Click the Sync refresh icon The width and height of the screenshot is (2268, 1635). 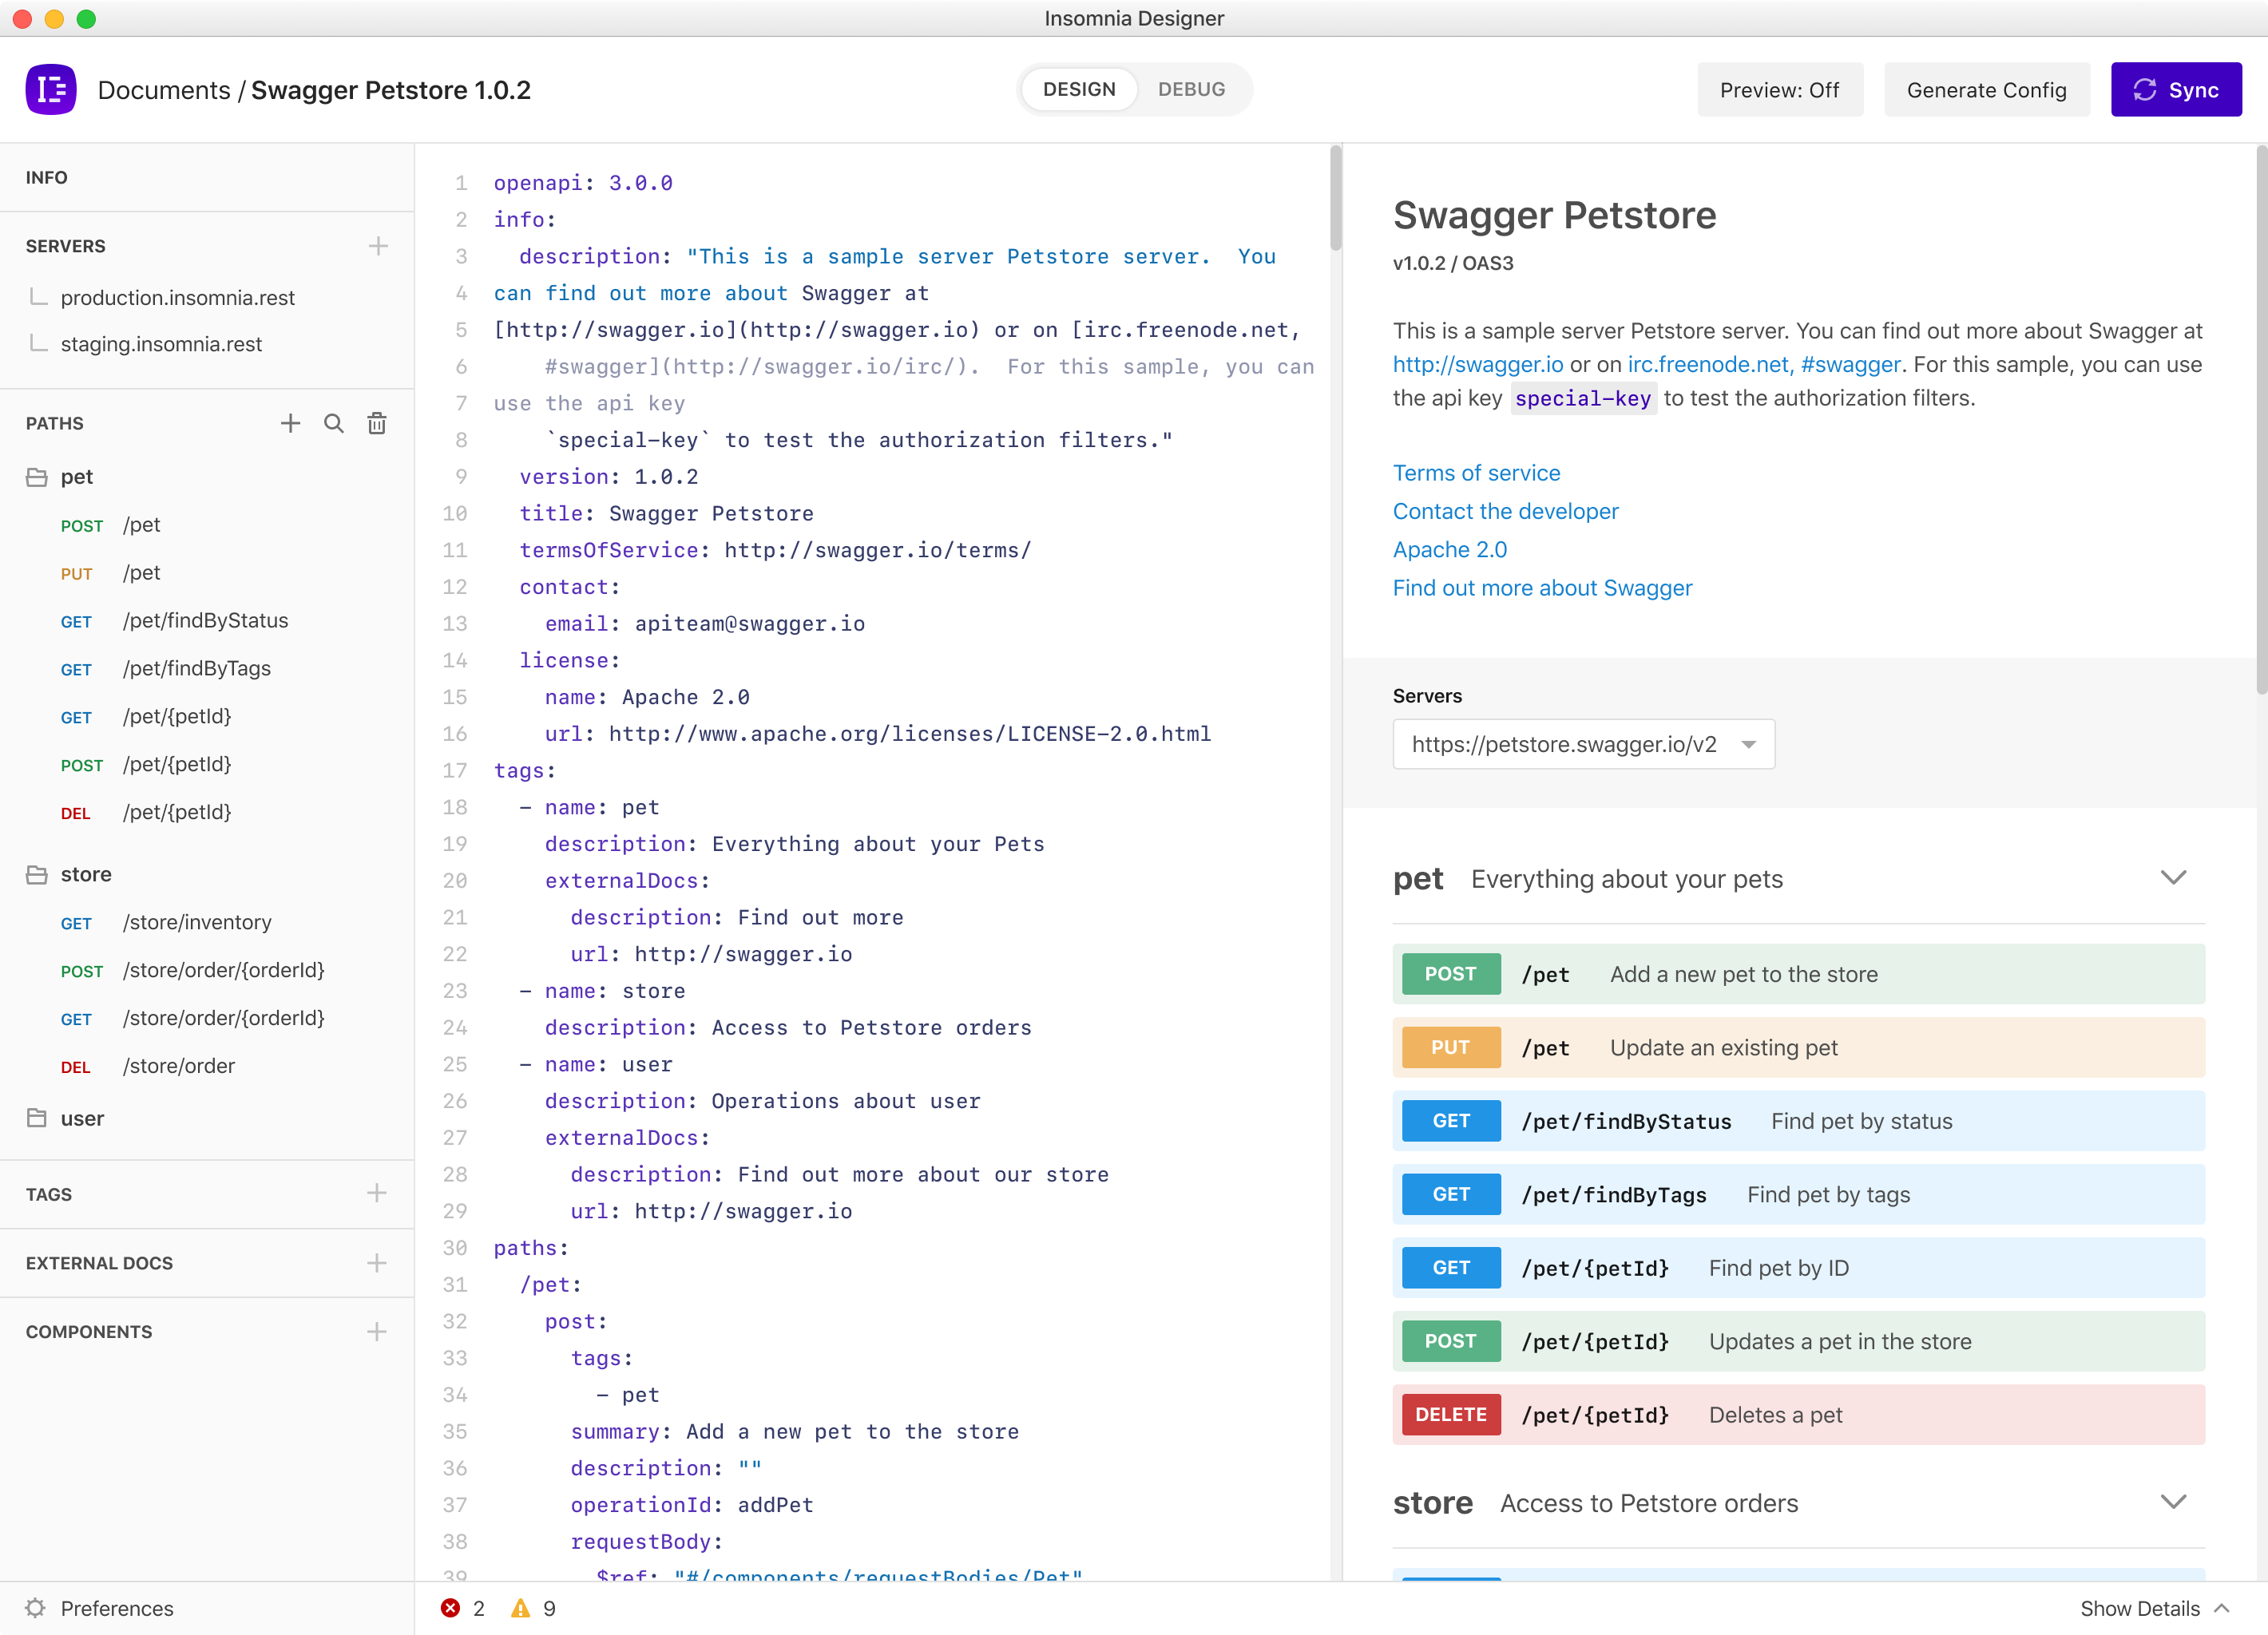(2145, 90)
